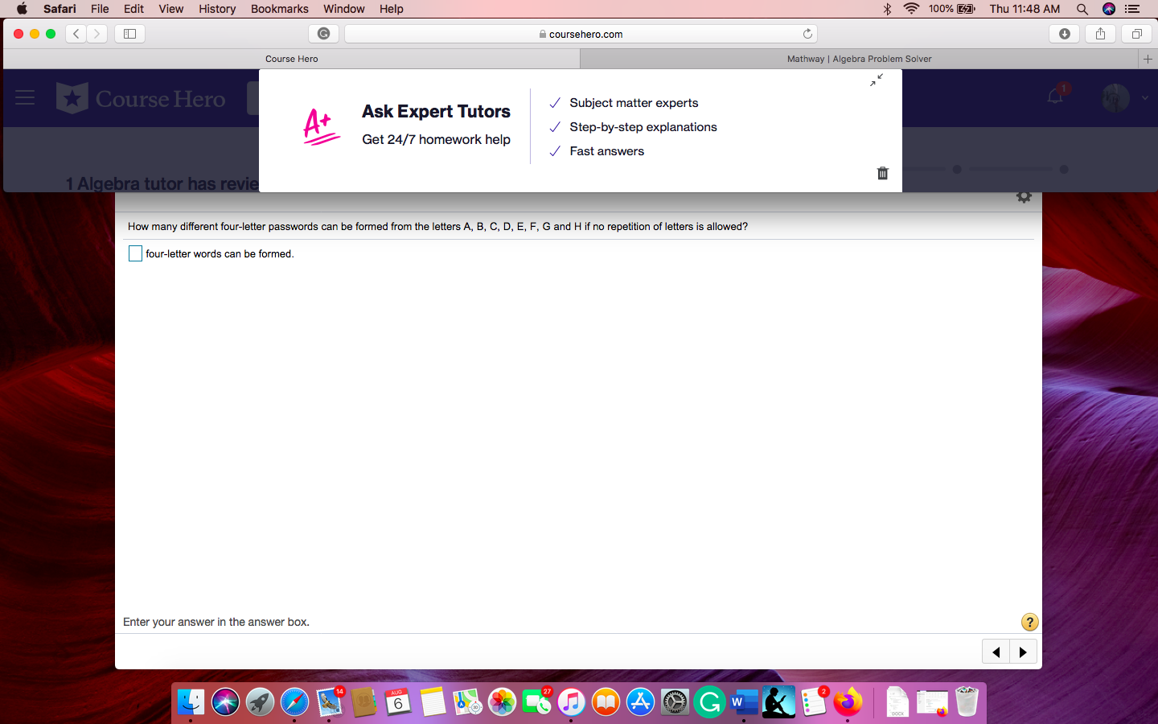This screenshot has height=724, width=1158.
Task: Open the Notification Center list icon
Action: [1132, 9]
